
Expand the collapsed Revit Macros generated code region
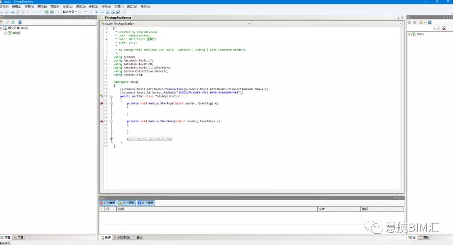pyautogui.click(x=112, y=139)
